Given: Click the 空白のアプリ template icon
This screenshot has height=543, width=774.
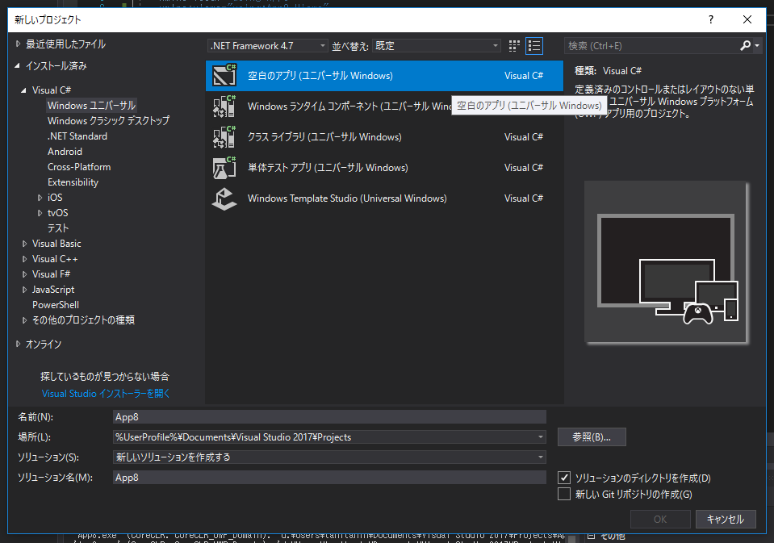Looking at the screenshot, I should click(224, 76).
